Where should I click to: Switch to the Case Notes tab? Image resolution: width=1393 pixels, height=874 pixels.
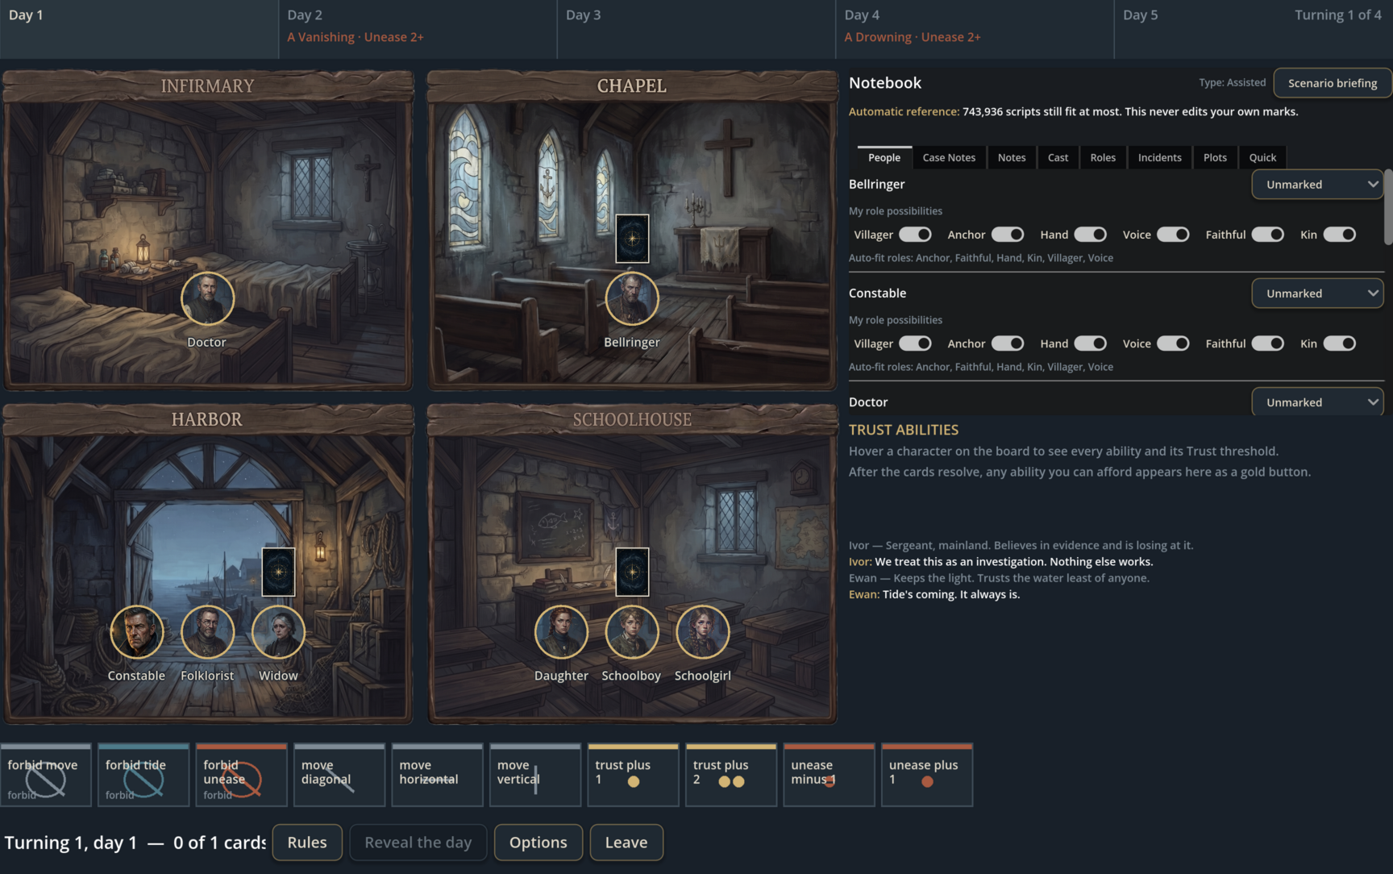click(x=949, y=157)
